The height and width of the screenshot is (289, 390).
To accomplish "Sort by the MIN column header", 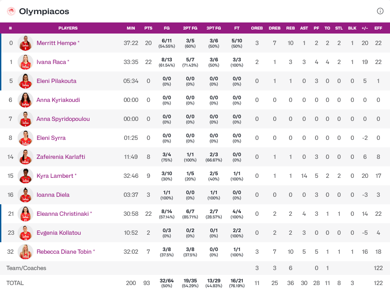I will point(131,28).
